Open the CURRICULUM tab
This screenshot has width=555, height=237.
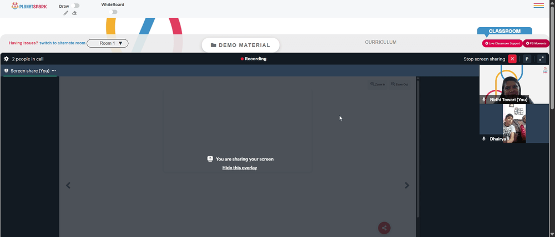[x=381, y=42]
